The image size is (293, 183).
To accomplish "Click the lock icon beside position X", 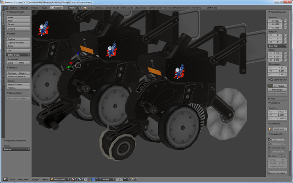I will tap(285, 21).
